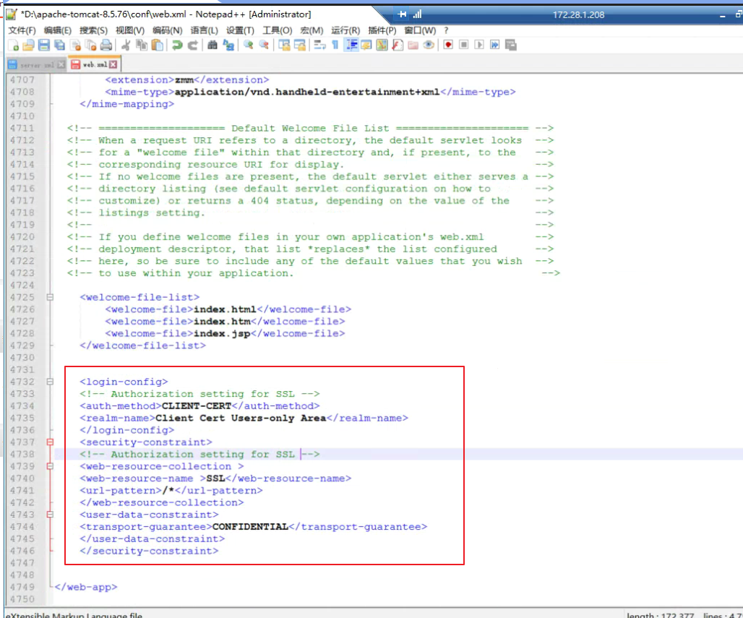Start macro recording with red dot
This screenshot has width=743, height=618.
tap(448, 45)
